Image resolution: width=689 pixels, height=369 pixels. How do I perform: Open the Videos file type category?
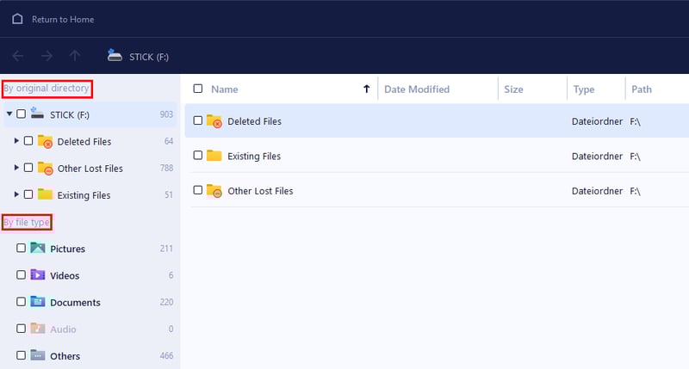65,275
